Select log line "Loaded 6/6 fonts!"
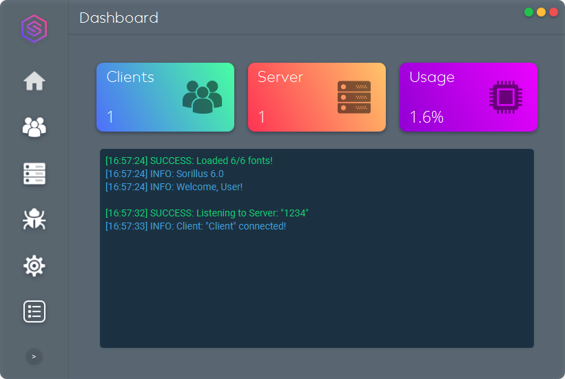 [189, 161]
